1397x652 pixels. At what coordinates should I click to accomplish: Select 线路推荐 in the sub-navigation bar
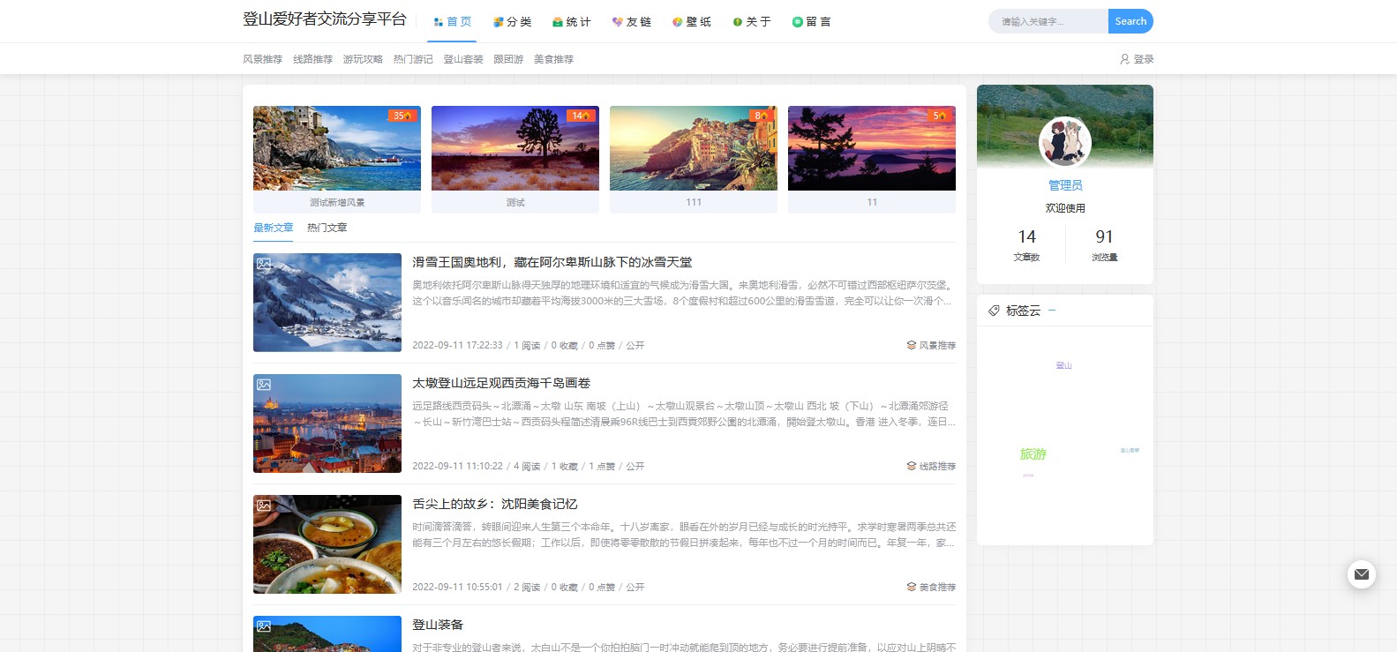[312, 59]
